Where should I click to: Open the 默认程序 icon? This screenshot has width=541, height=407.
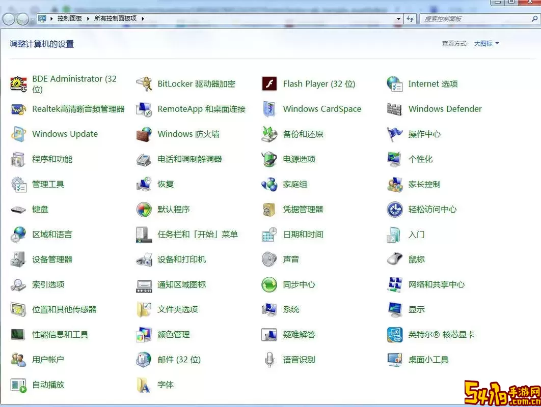coord(144,210)
